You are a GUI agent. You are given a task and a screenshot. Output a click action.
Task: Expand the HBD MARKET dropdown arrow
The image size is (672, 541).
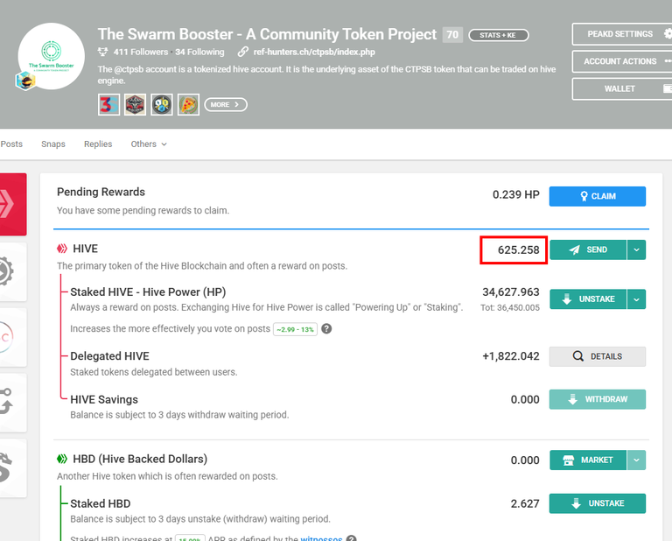coord(636,460)
